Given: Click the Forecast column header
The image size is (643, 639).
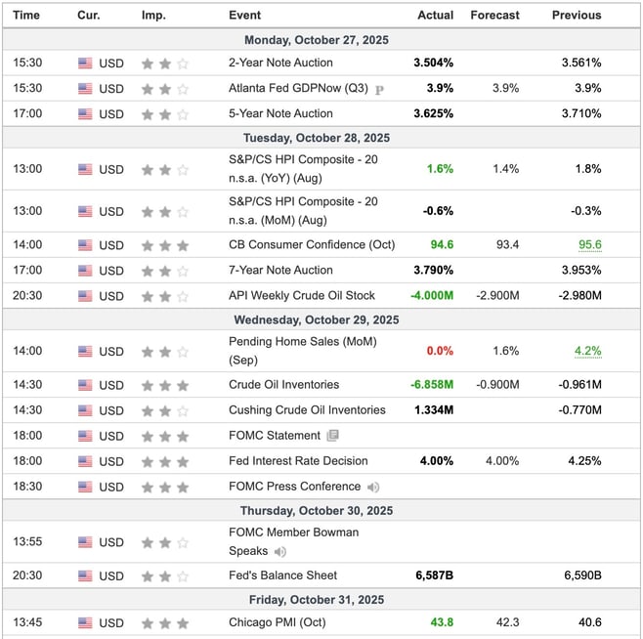Looking at the screenshot, I should pos(494,15).
